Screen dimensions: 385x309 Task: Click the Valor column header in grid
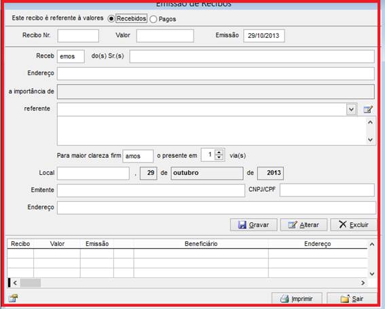coord(57,244)
